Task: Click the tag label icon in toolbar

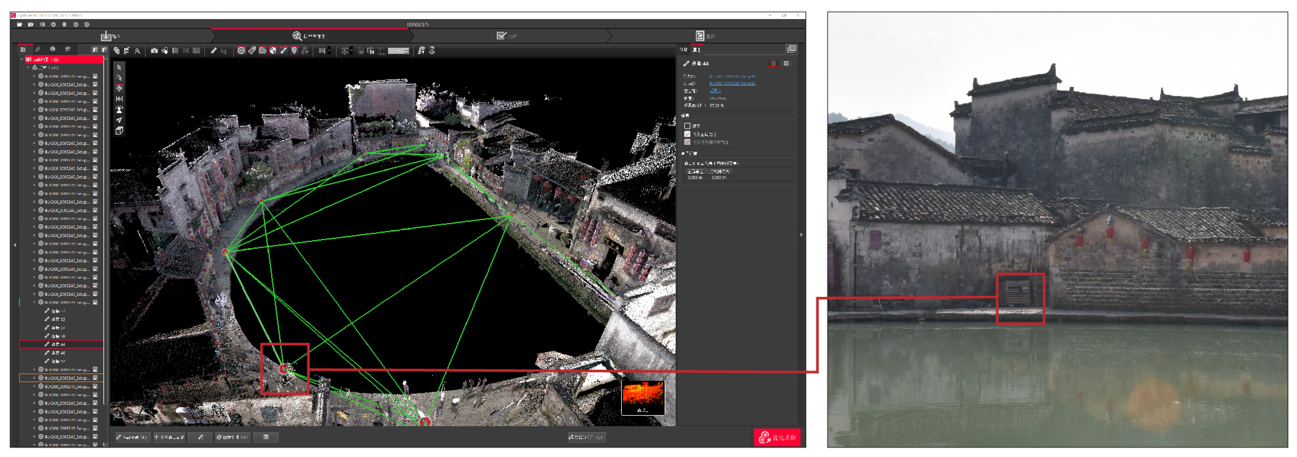Action: coord(252,51)
